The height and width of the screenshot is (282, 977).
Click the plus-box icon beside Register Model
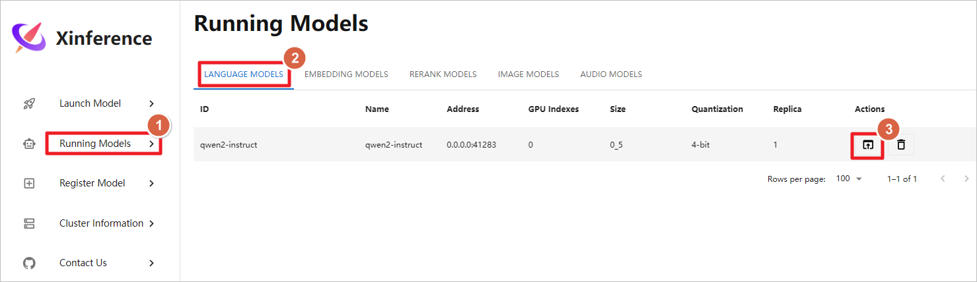[29, 183]
